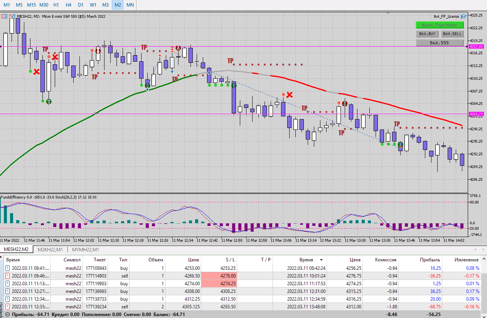The width and height of the screenshot is (487, 318).
Task: Click the highlighted S/L value 4274.25
Action: point(219,283)
